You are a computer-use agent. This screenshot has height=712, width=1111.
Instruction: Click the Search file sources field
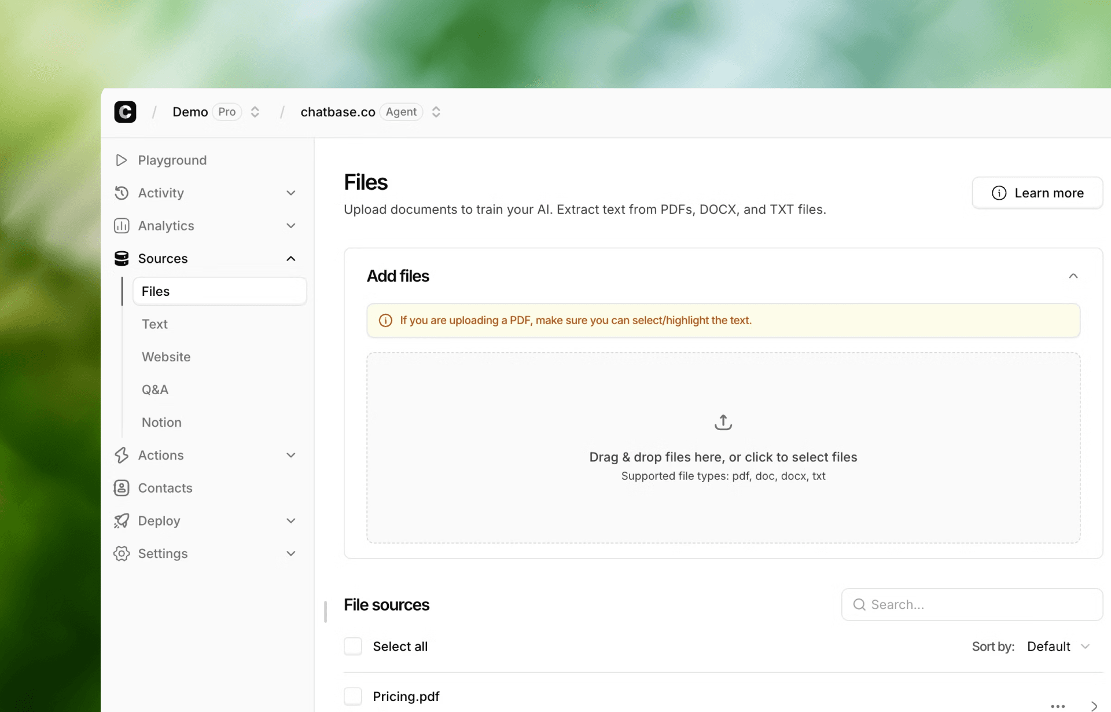click(x=972, y=604)
